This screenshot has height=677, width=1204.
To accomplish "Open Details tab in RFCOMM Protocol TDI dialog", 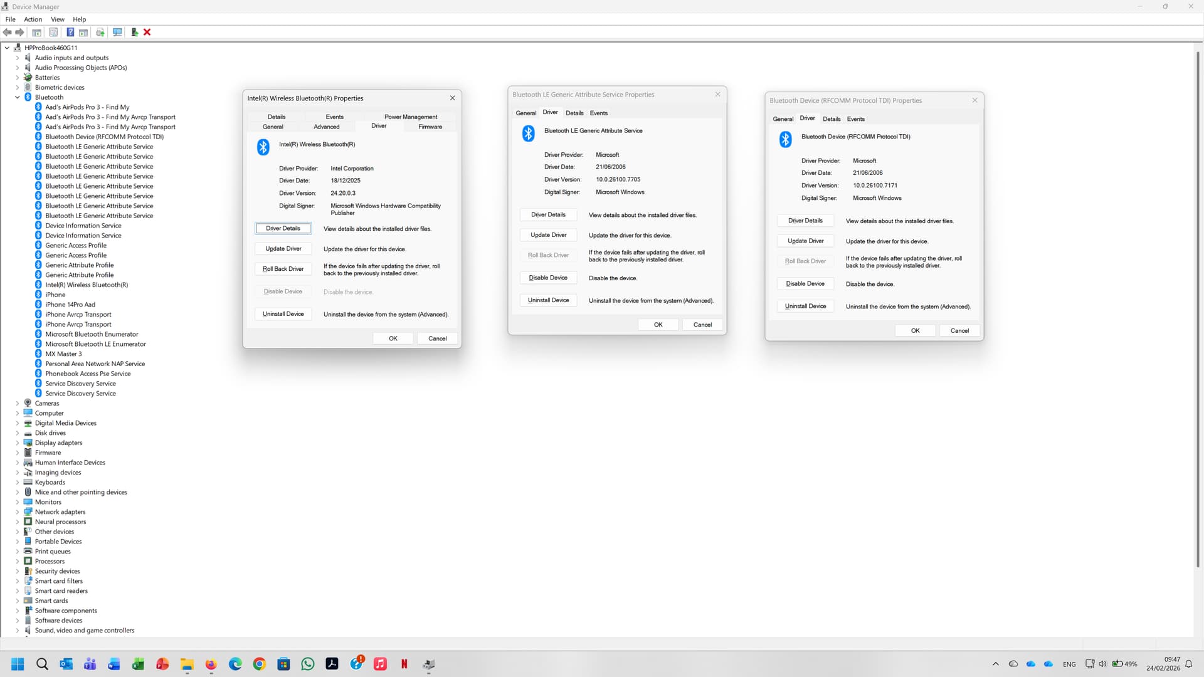I will coord(832,118).
